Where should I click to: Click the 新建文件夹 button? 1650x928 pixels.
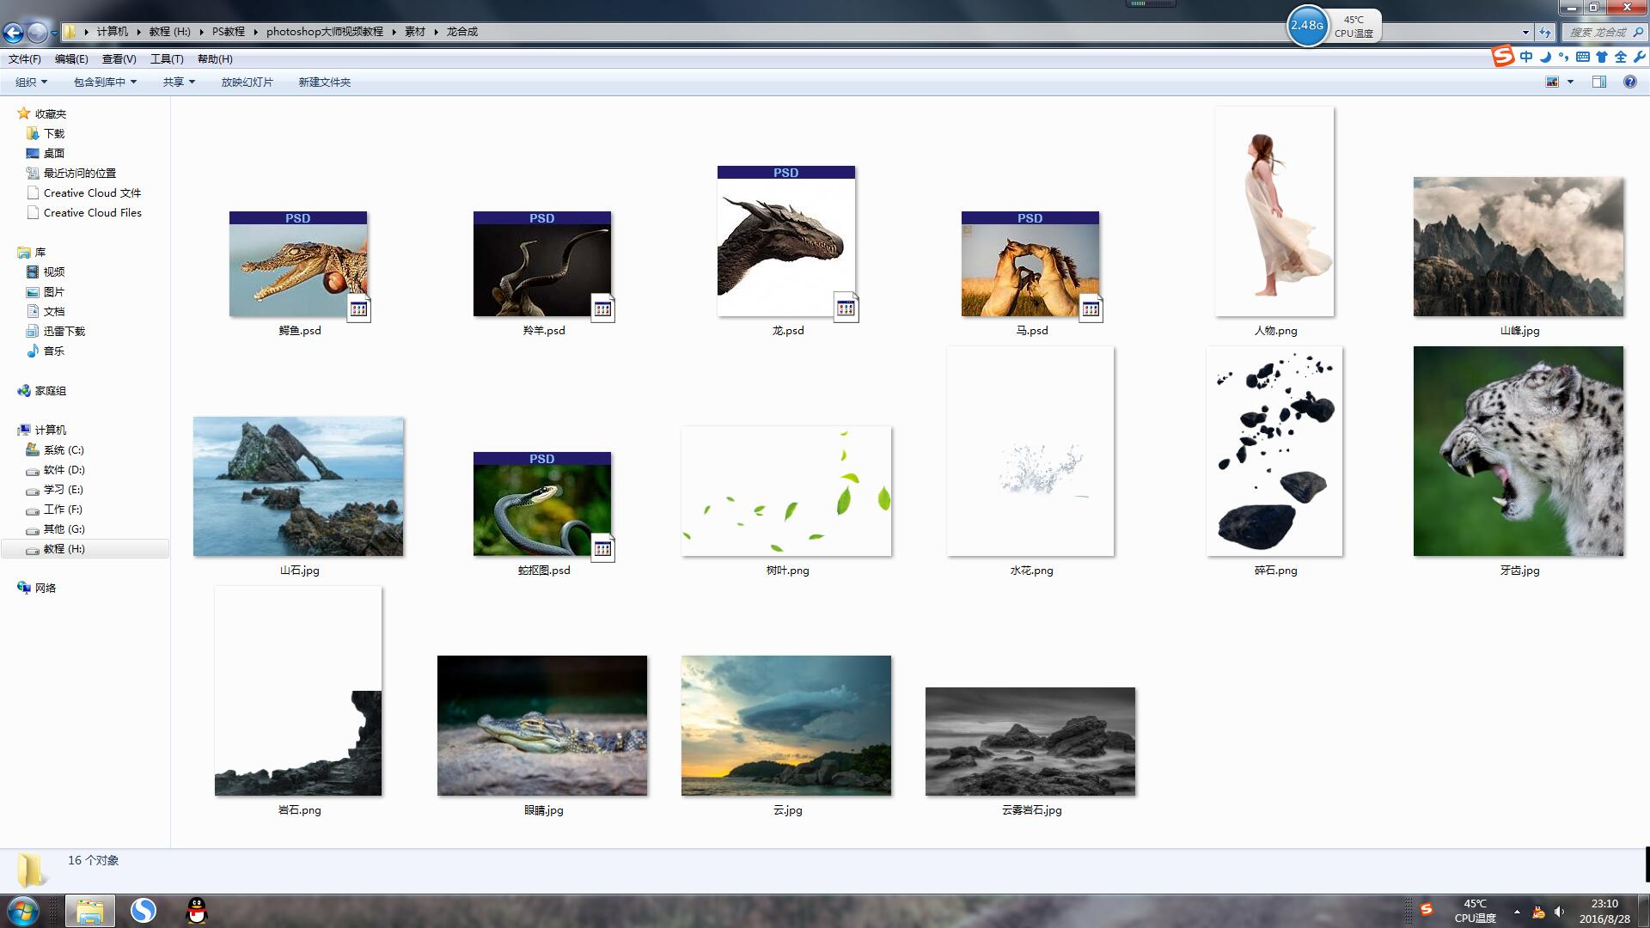coord(324,82)
